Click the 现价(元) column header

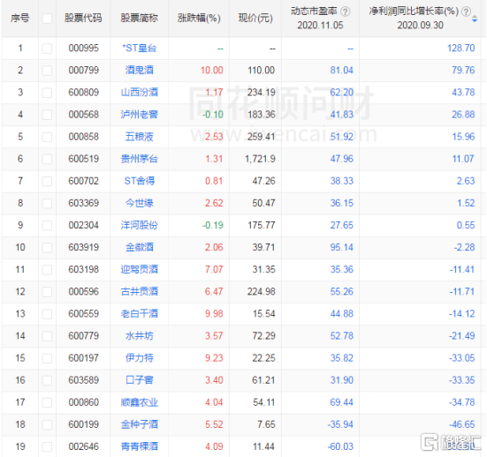pyautogui.click(x=255, y=19)
